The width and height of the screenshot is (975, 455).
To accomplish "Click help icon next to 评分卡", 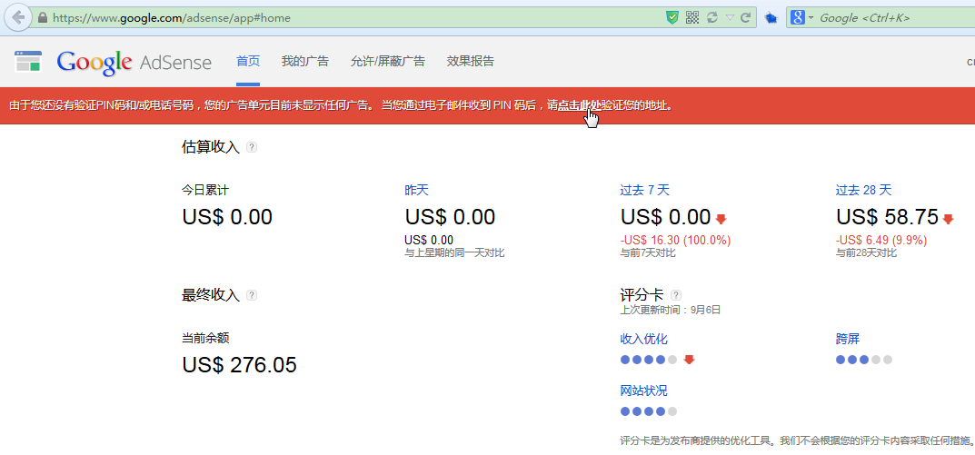I will pos(677,295).
